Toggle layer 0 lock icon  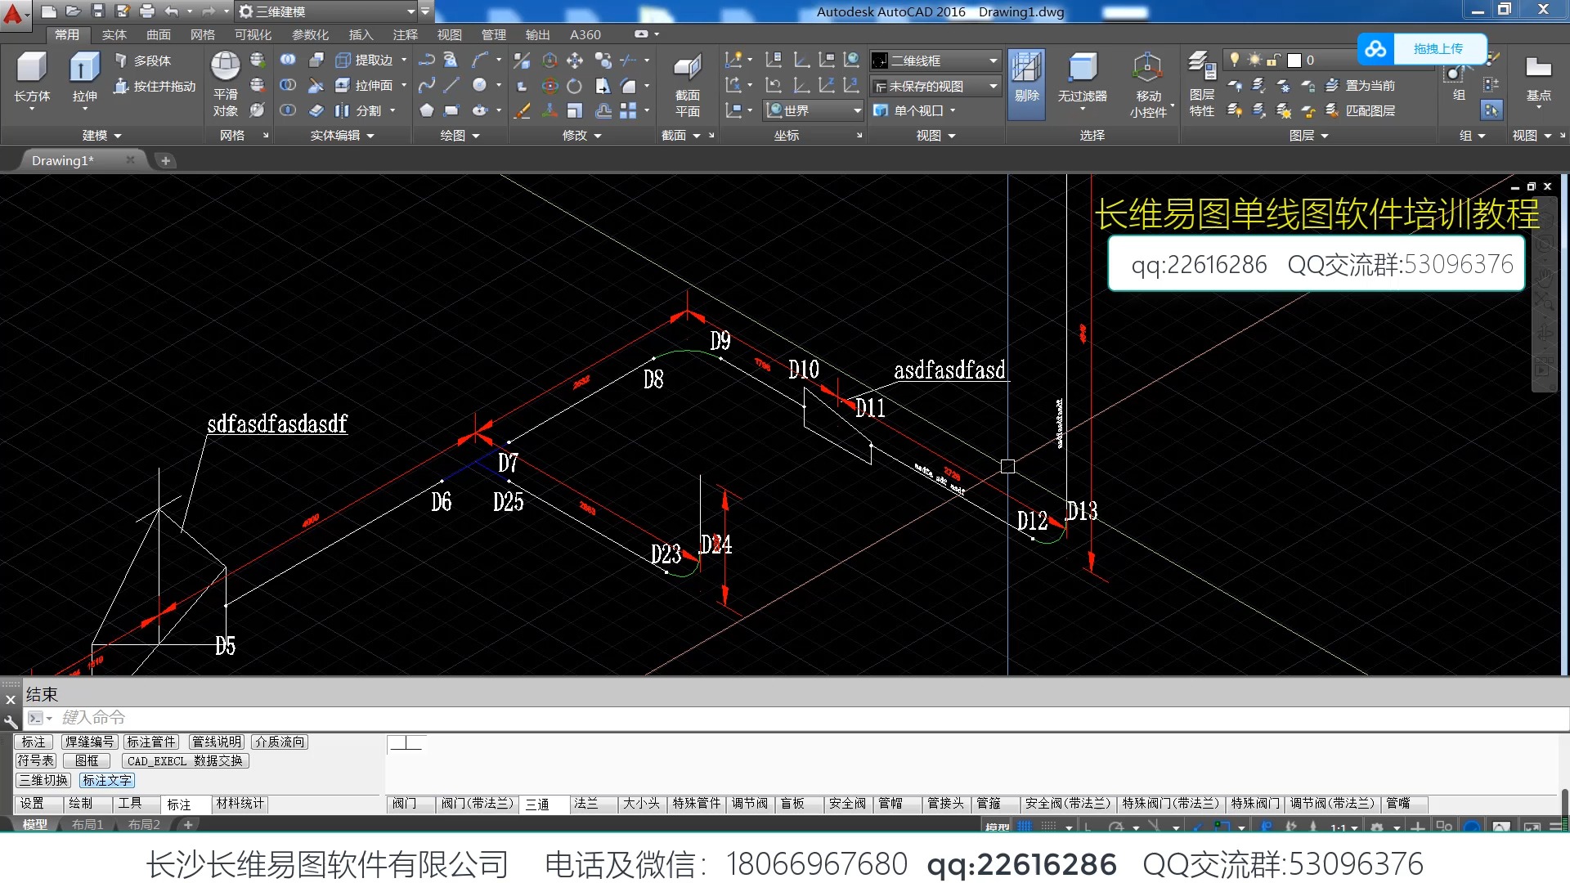click(x=1273, y=60)
